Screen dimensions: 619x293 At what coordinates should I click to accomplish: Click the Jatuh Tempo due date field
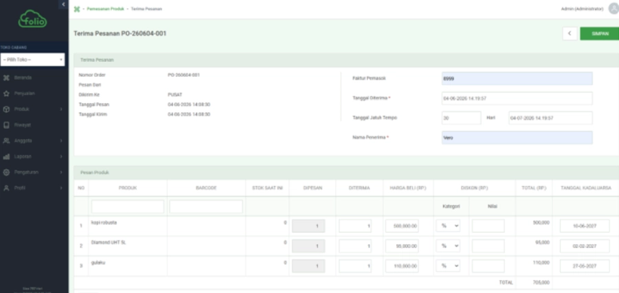550,118
